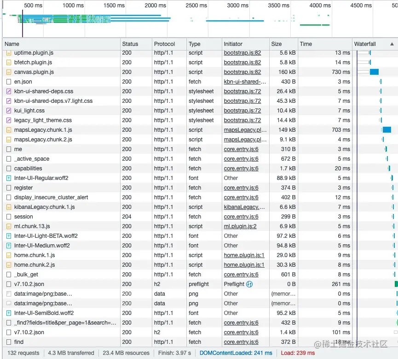Click the 204 status cell for session
Viewport: 398px width, 359px height.
127,217
